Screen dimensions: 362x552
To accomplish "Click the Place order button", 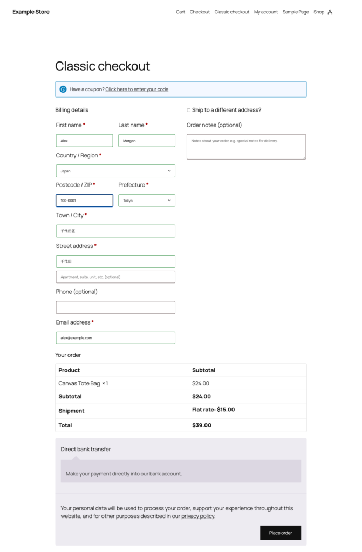I will click(281, 533).
